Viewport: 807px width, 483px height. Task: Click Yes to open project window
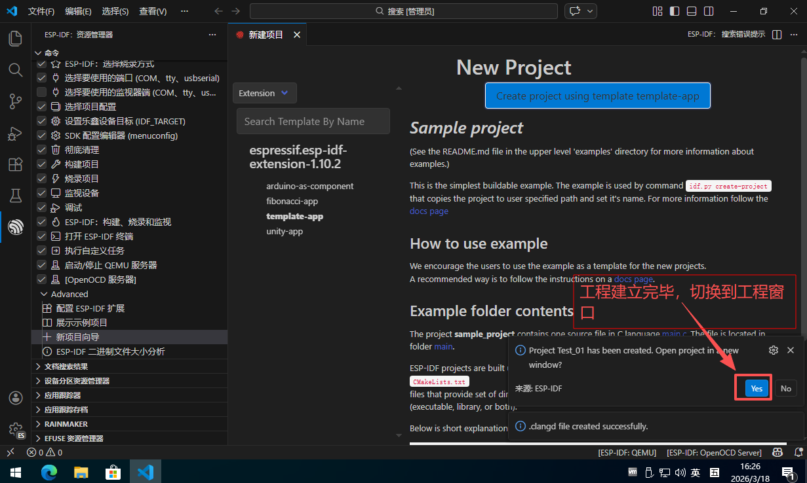point(757,388)
